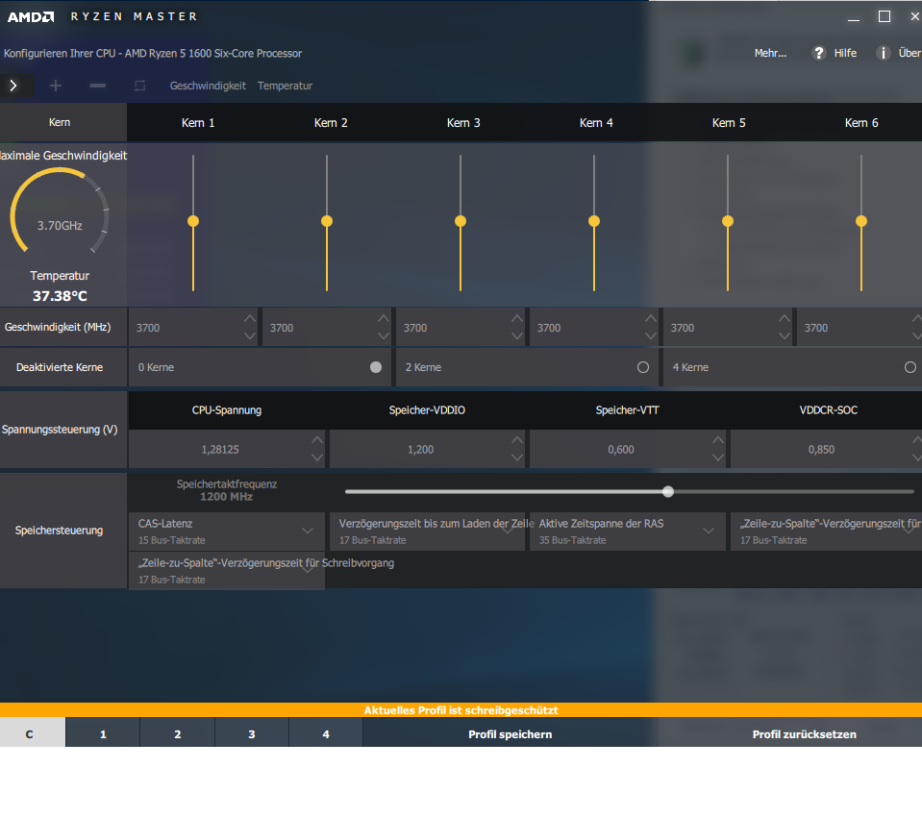Decrease Kern 1 speed with down arrow

(250, 336)
